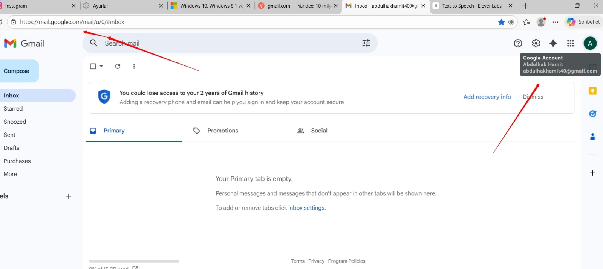The width and height of the screenshot is (603, 269).
Task: Open storage manage external link icon
Action: pos(135,267)
